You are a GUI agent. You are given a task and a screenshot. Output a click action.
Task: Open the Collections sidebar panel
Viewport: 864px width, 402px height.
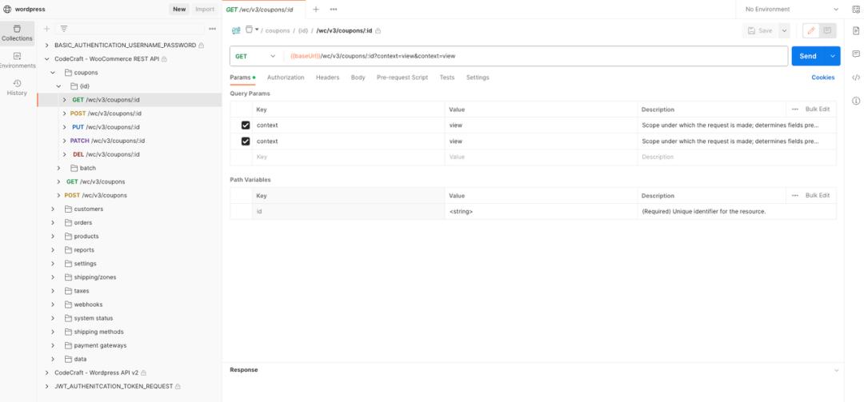pos(17,33)
